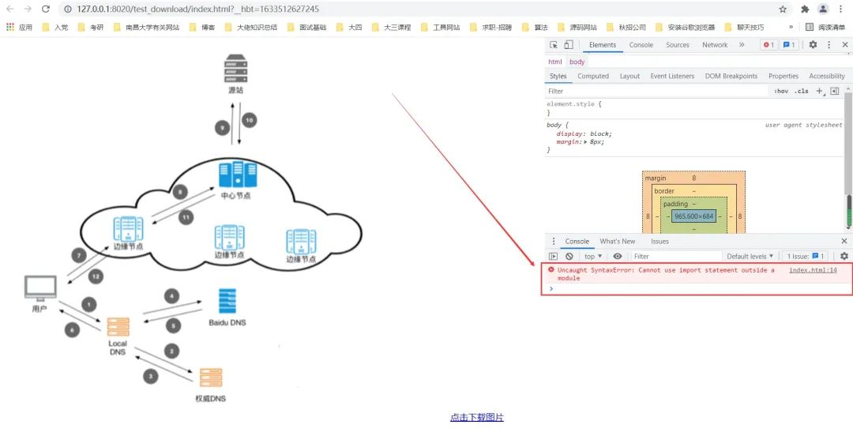Toggle the .cls element classes panel
This screenshot has height=432, width=853.
tap(801, 92)
